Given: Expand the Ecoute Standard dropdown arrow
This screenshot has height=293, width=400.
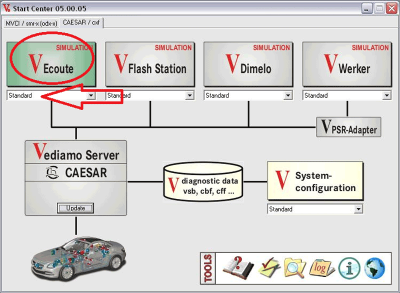Looking at the screenshot, I should click(x=91, y=95).
